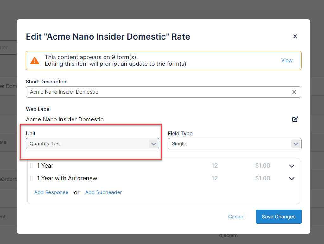Click the Add Response link

51,192
